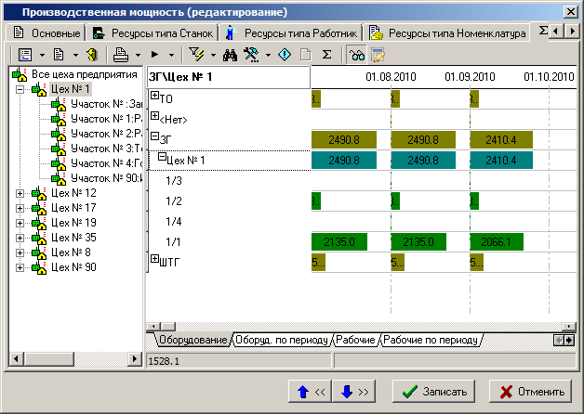Click the status field showing 1528.1
This screenshot has width=584, height=414.
point(238,361)
